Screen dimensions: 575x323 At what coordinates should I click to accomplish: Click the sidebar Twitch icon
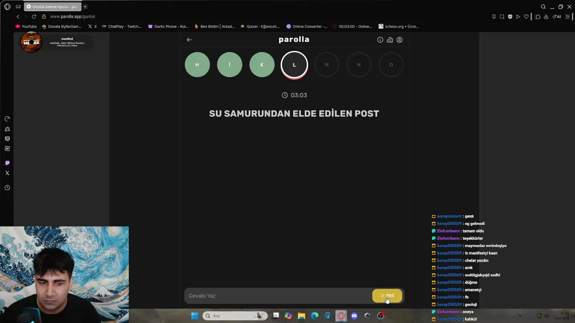[7, 163]
